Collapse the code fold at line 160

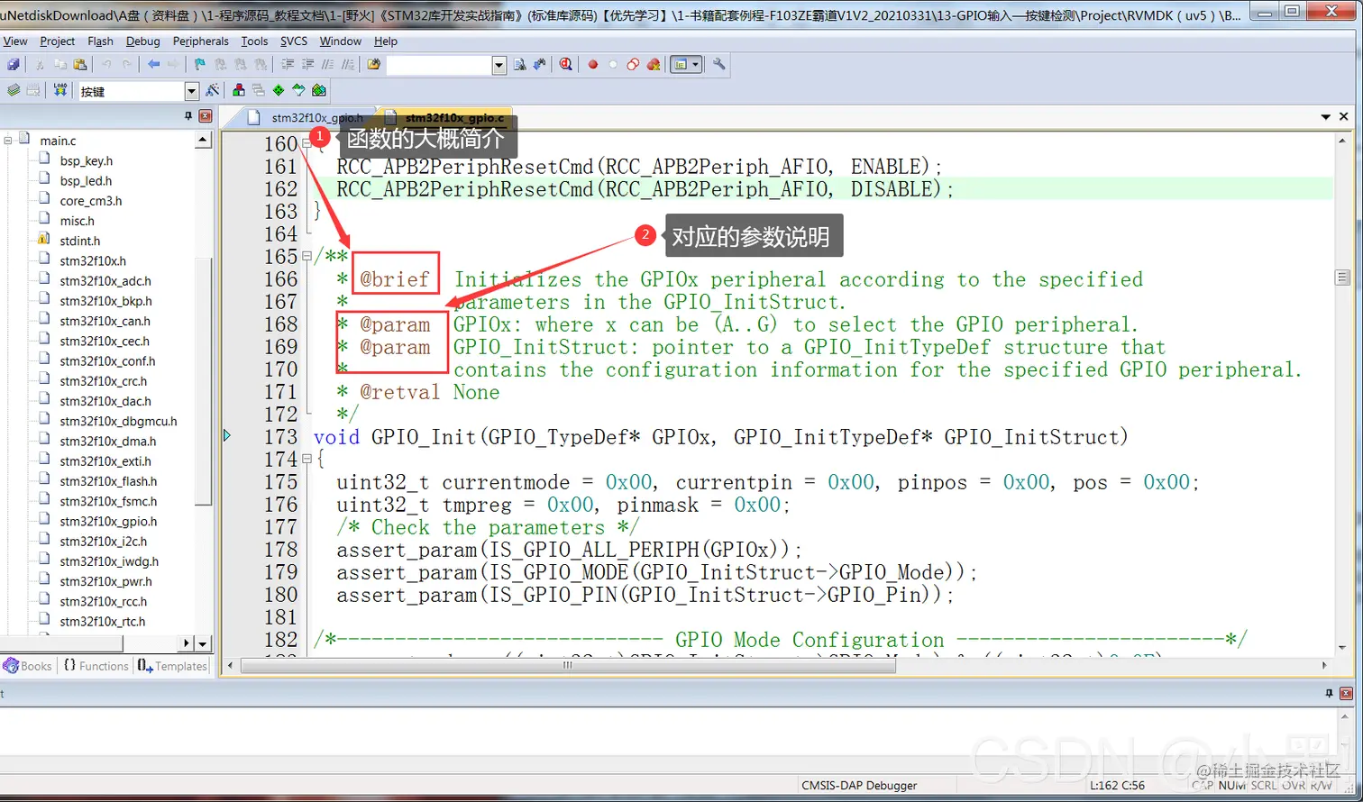(306, 143)
